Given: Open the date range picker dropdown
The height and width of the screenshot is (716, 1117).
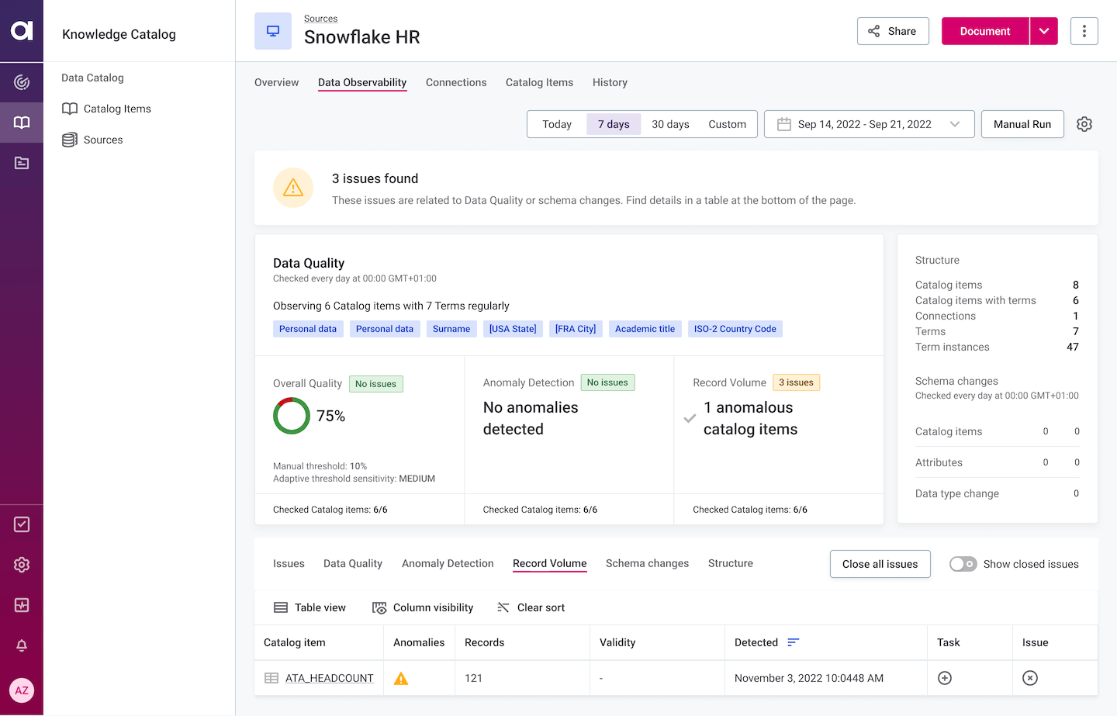Looking at the screenshot, I should tap(869, 124).
